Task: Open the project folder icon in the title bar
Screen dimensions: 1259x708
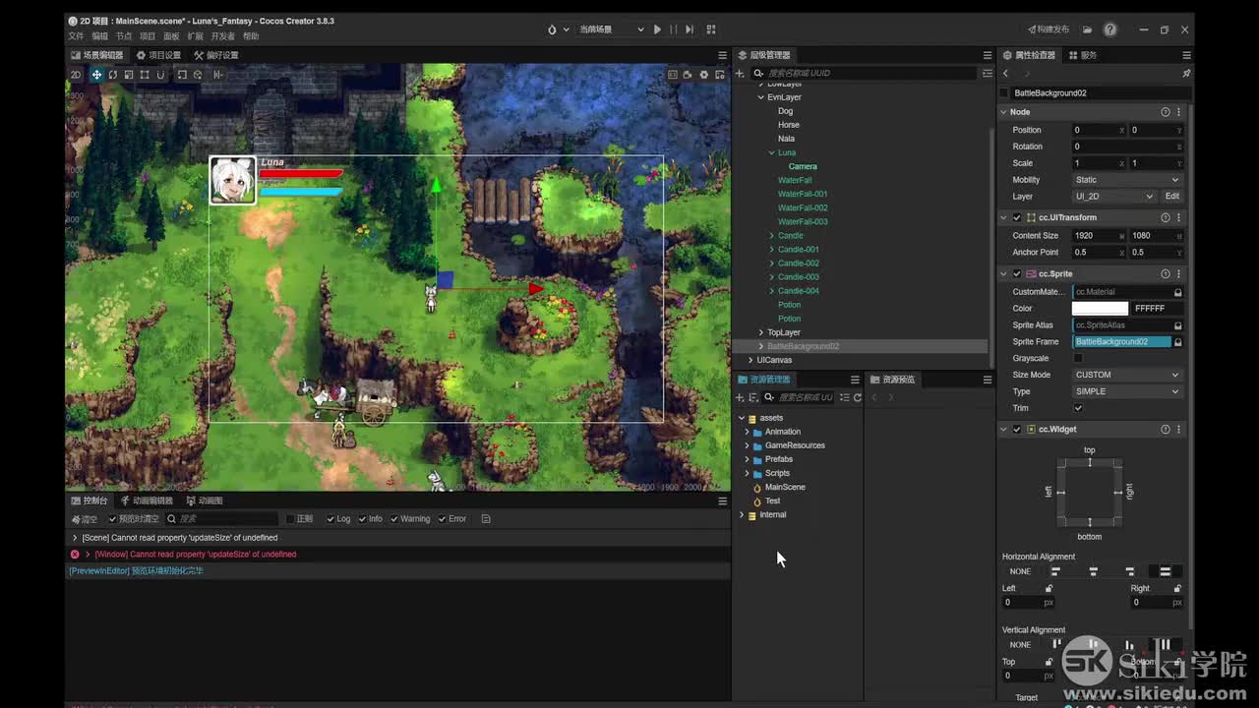Action: [x=1087, y=29]
